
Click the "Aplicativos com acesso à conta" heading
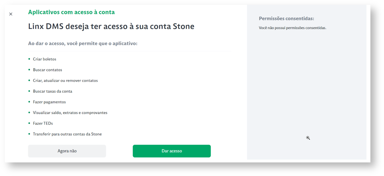pyautogui.click(x=71, y=12)
